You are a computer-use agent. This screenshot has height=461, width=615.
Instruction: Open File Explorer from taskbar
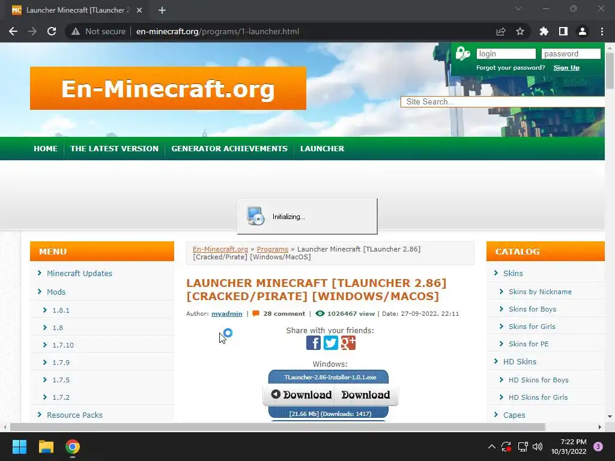click(x=46, y=447)
